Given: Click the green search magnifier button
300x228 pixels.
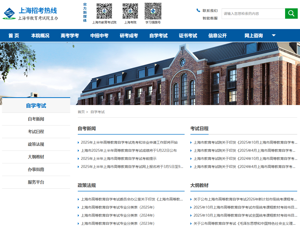Looking at the screenshot, I should (291, 13).
